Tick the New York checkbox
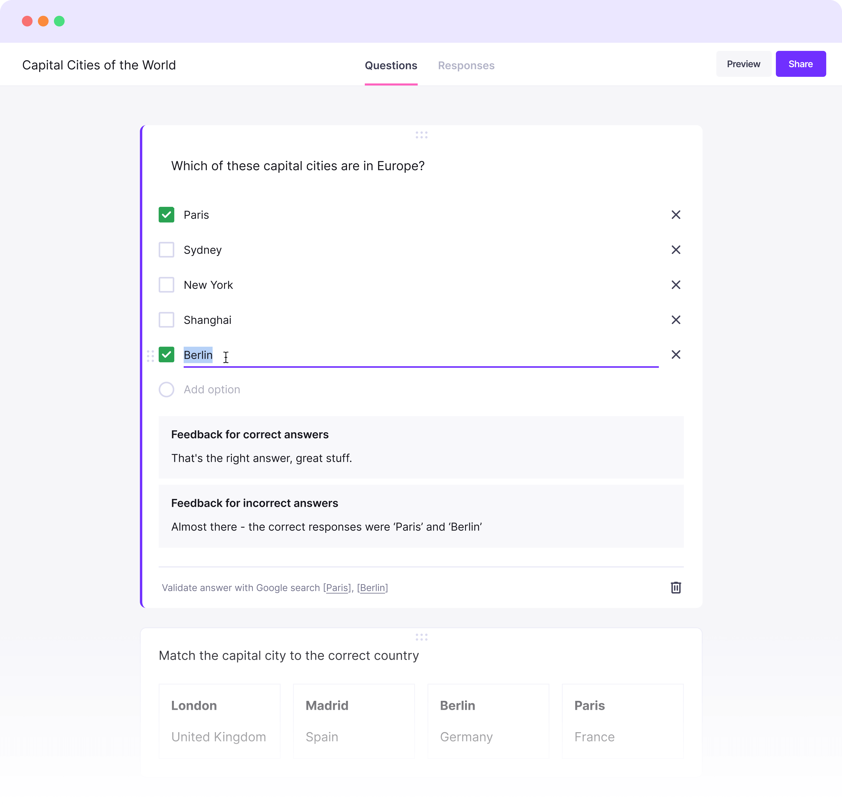 tap(166, 285)
